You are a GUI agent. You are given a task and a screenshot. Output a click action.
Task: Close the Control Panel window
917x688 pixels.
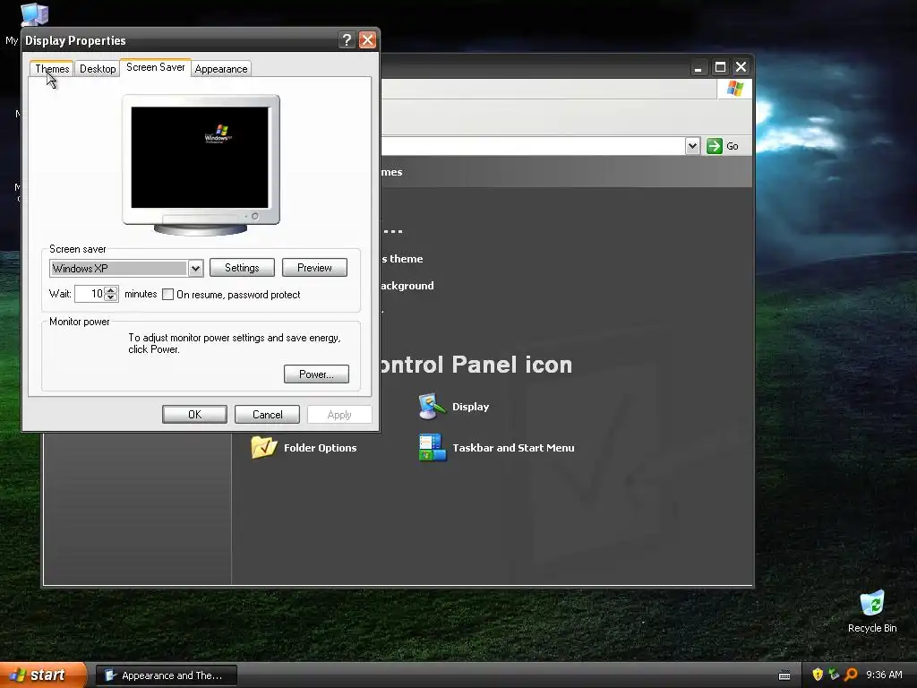tap(741, 66)
